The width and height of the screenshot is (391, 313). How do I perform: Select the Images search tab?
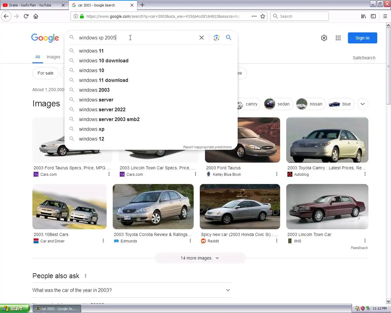coord(53,57)
